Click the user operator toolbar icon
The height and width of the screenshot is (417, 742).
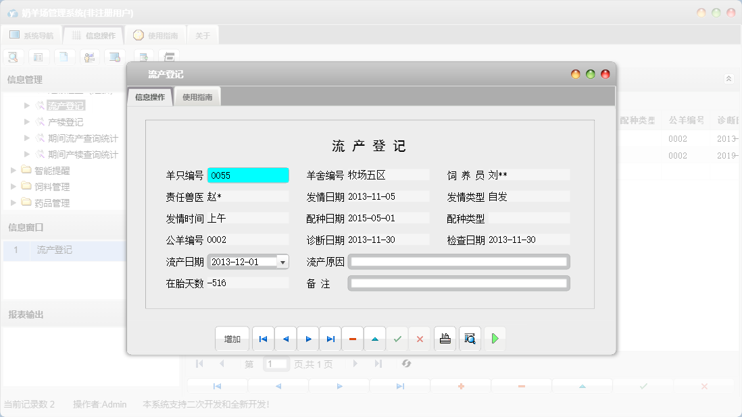click(x=89, y=57)
